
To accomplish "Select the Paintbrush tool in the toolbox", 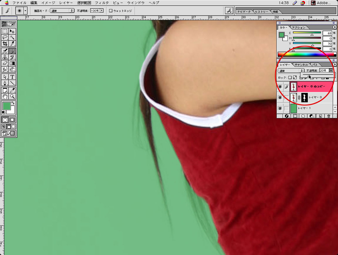I will tap(12, 51).
